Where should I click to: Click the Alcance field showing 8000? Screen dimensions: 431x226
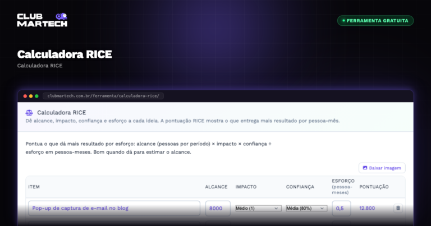pyautogui.click(x=218, y=208)
